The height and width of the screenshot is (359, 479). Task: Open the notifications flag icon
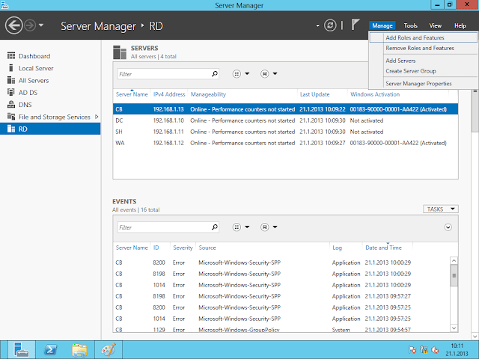tap(355, 25)
